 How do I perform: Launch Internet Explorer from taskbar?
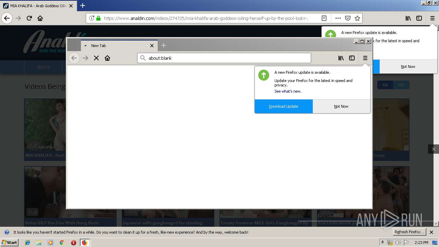27,243
